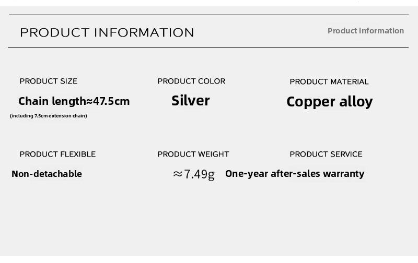Select the PRODUCT SIZE label
The width and height of the screenshot is (418, 263).
pos(49,81)
